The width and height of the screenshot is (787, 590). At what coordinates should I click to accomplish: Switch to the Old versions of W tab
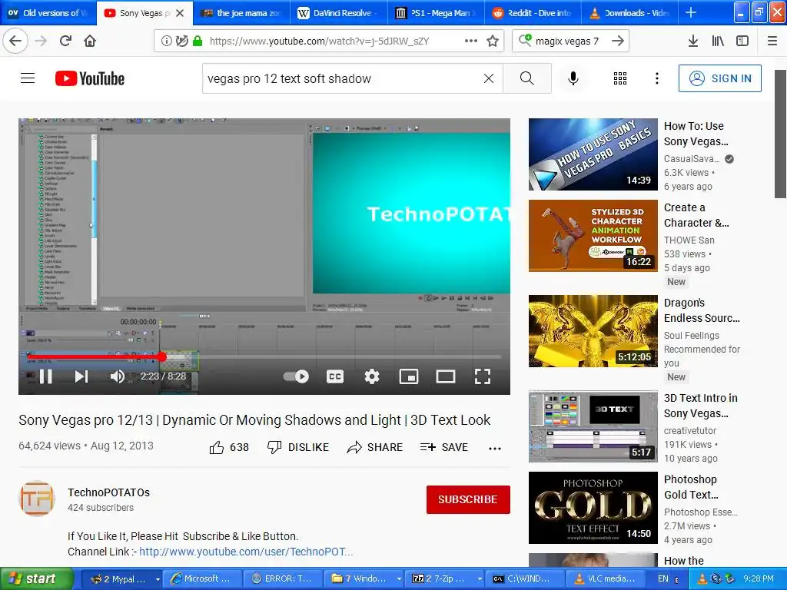[x=48, y=12]
